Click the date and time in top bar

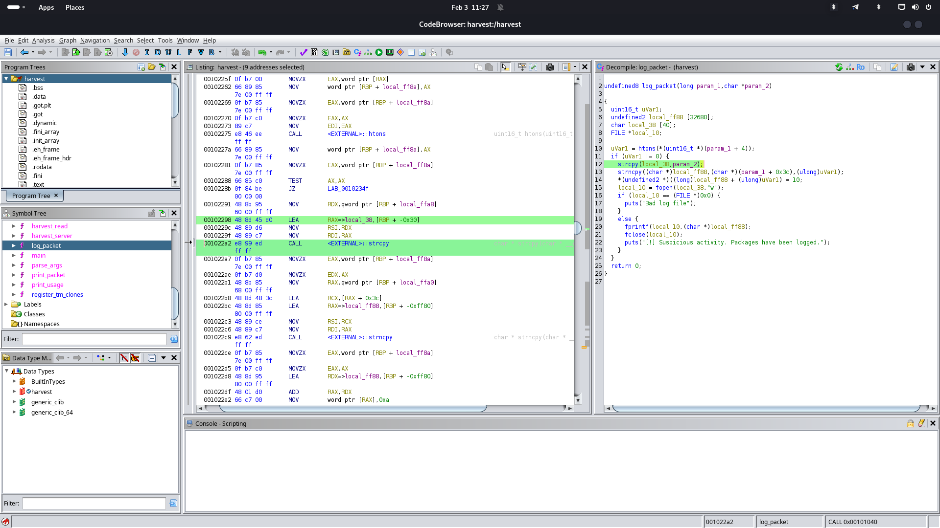[470, 7]
